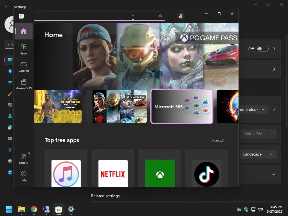This screenshot has height=216, width=288.
Task: Click the Microsoft Store logo icon
Action: [x=21, y=16]
